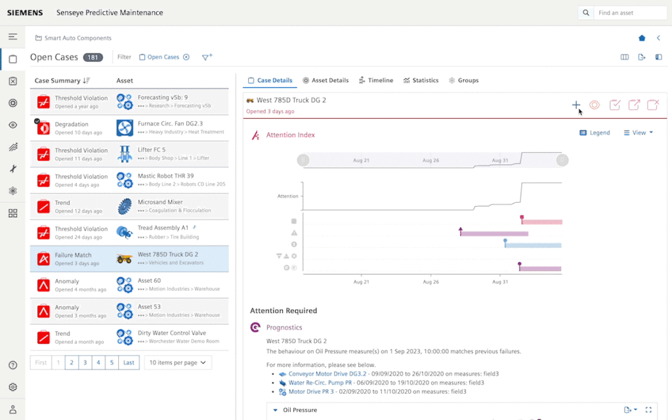Go to page 4 of cases
Viewport: 672px width, 420px height.
[x=98, y=362]
